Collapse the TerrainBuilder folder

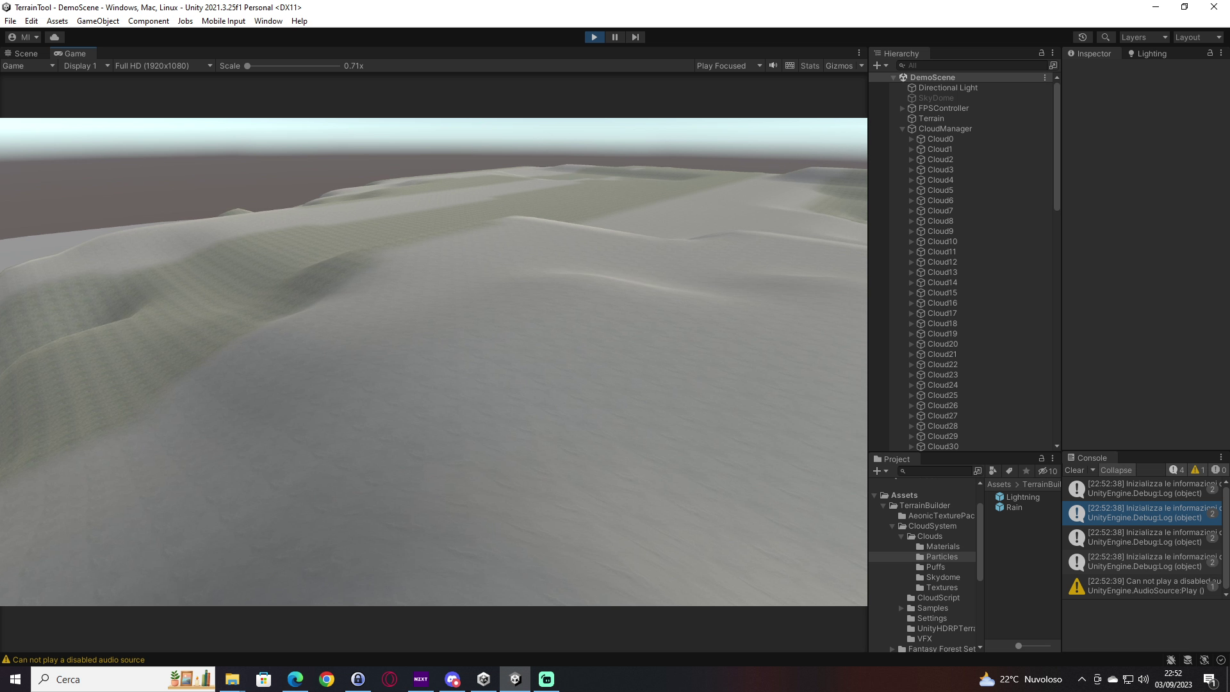coord(883,506)
